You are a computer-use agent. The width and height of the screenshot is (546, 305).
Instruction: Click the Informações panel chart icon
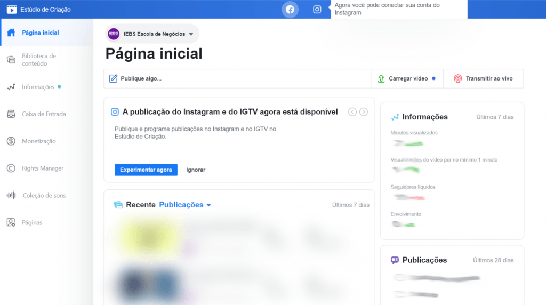pos(395,117)
